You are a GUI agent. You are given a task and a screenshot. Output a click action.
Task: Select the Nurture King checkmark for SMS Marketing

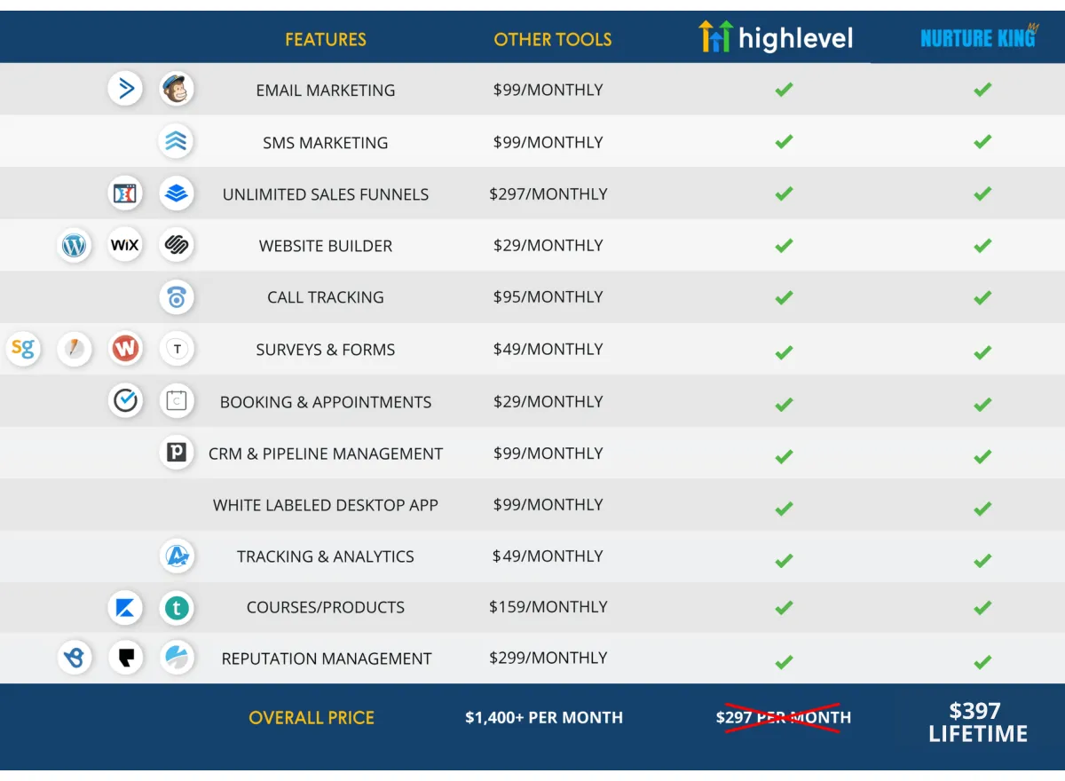(982, 141)
